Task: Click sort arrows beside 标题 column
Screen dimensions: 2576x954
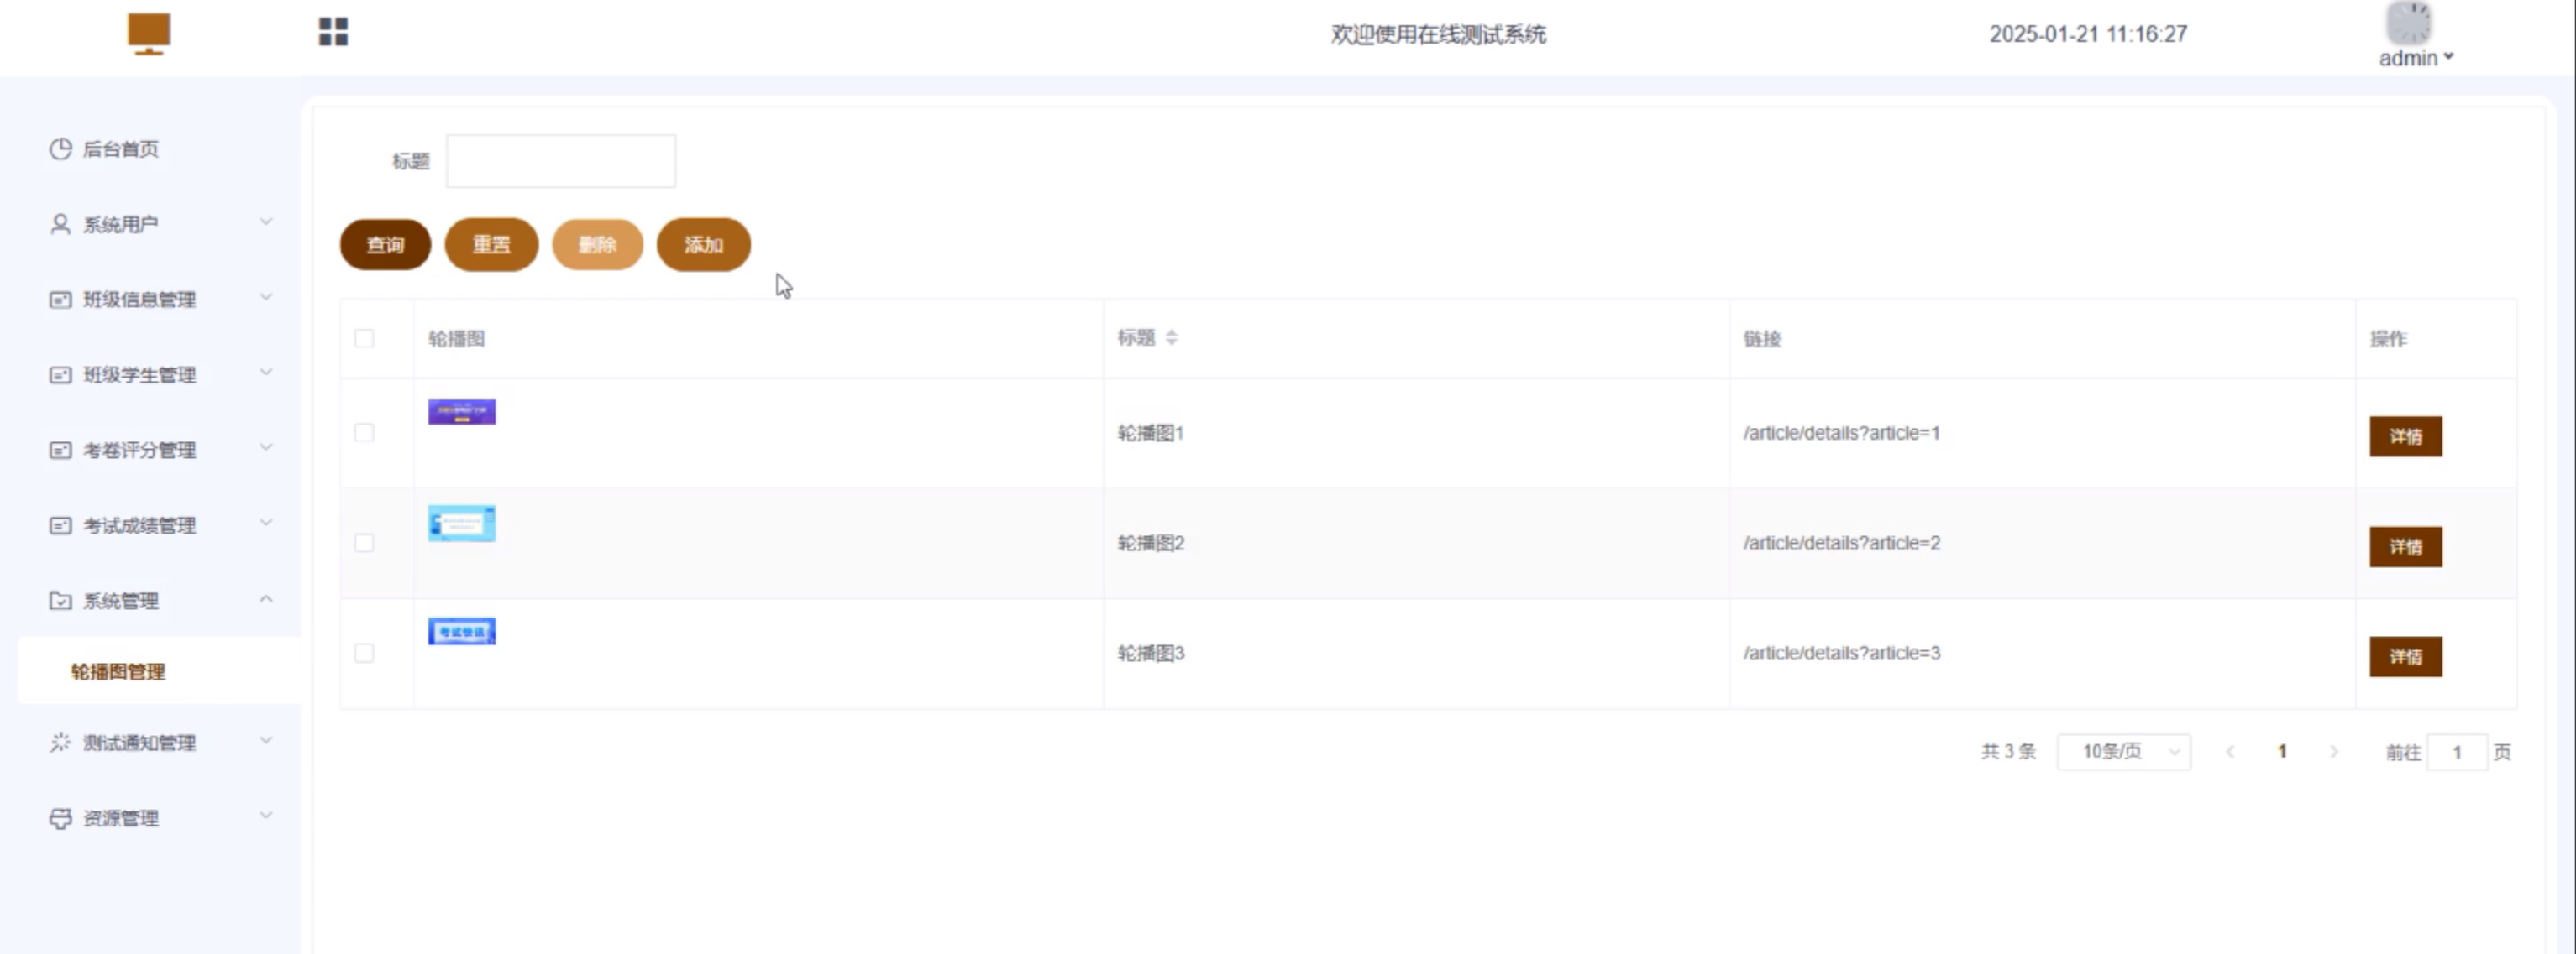Action: (x=1172, y=337)
